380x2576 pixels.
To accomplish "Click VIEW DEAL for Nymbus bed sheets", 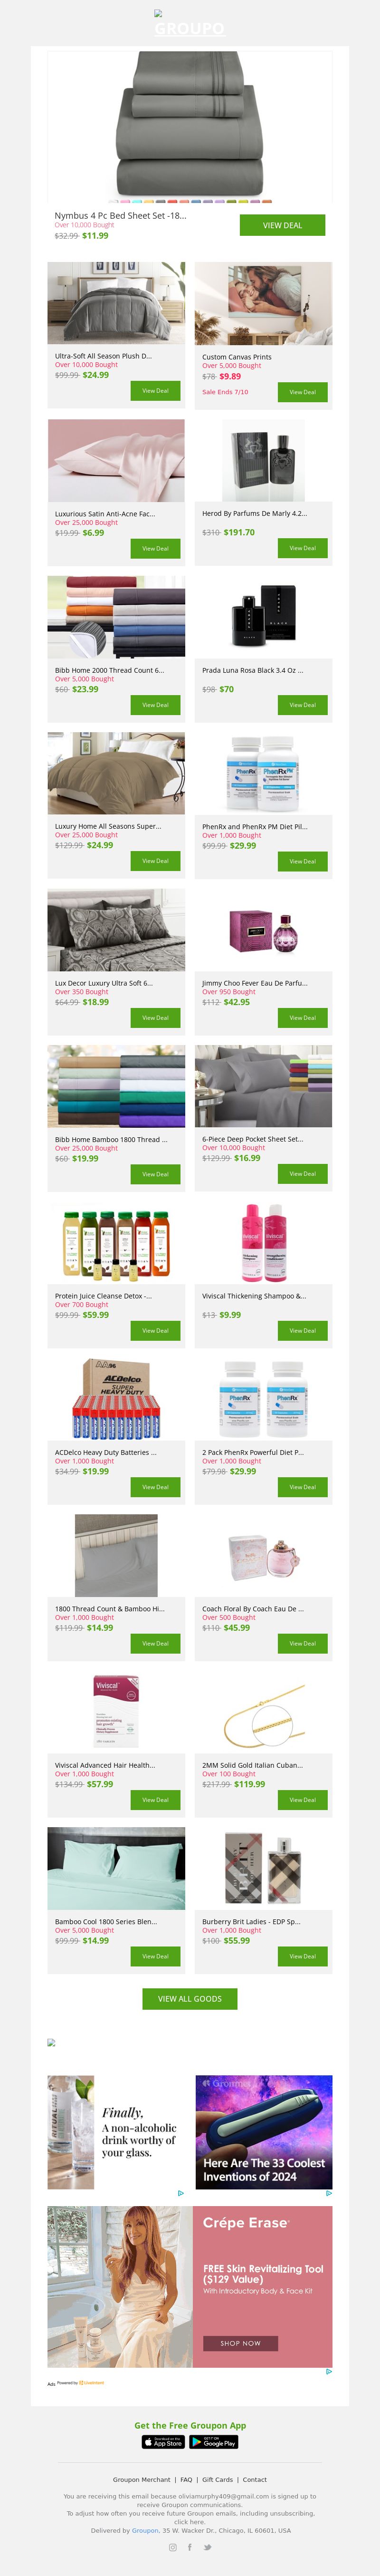I will (282, 225).
